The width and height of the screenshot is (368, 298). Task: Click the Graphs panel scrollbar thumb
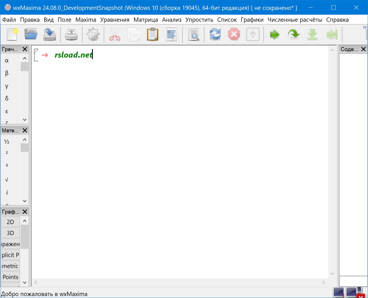(25, 237)
